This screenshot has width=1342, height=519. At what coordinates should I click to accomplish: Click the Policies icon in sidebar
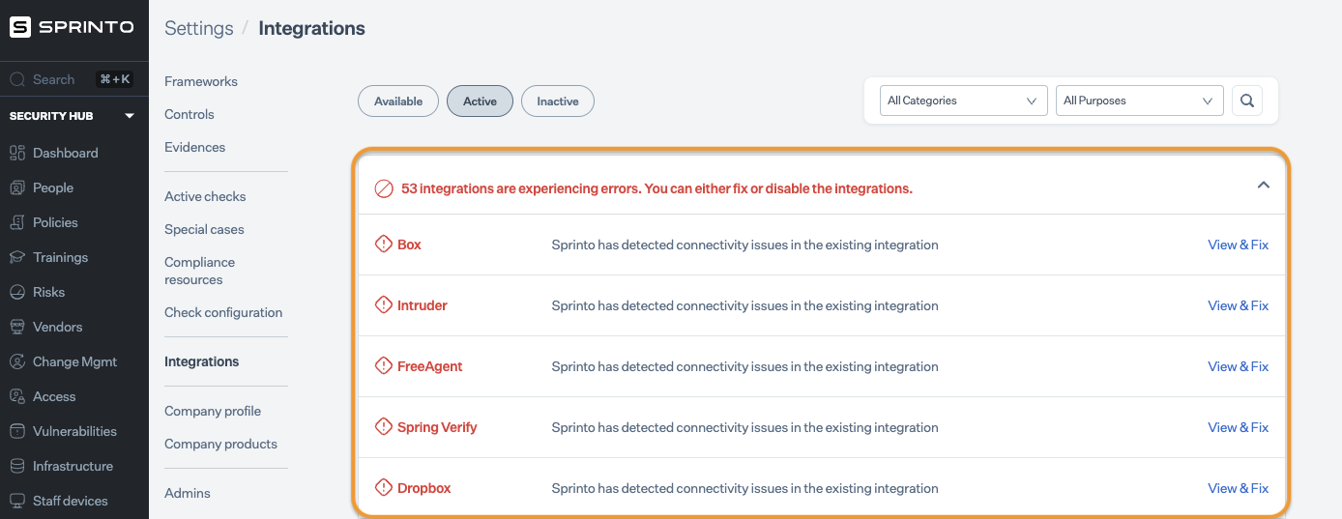pos(17,222)
